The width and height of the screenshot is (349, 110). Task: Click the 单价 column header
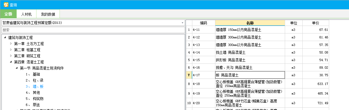(315, 23)
